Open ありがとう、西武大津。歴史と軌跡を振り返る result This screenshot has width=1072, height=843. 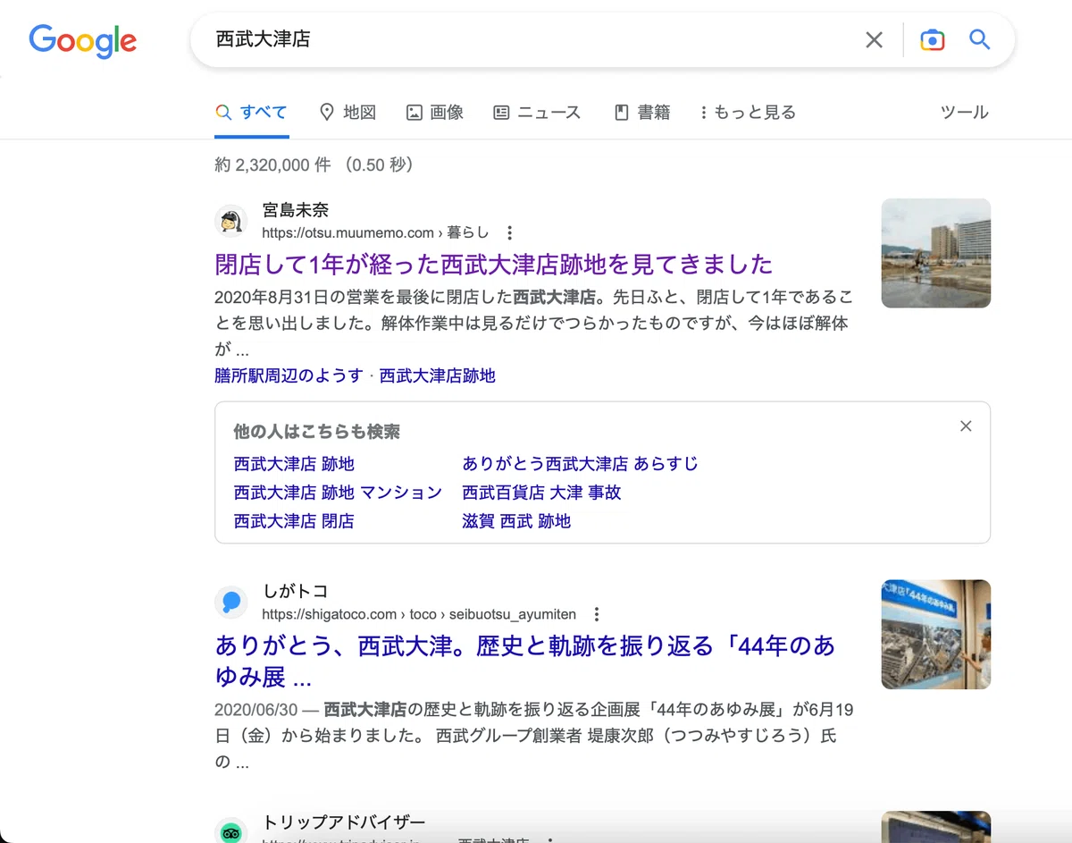pos(525,661)
